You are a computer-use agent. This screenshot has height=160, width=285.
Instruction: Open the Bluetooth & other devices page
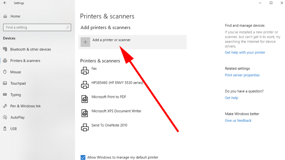[x=30, y=49]
